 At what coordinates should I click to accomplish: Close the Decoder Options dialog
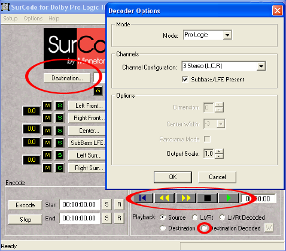(x=278, y=10)
